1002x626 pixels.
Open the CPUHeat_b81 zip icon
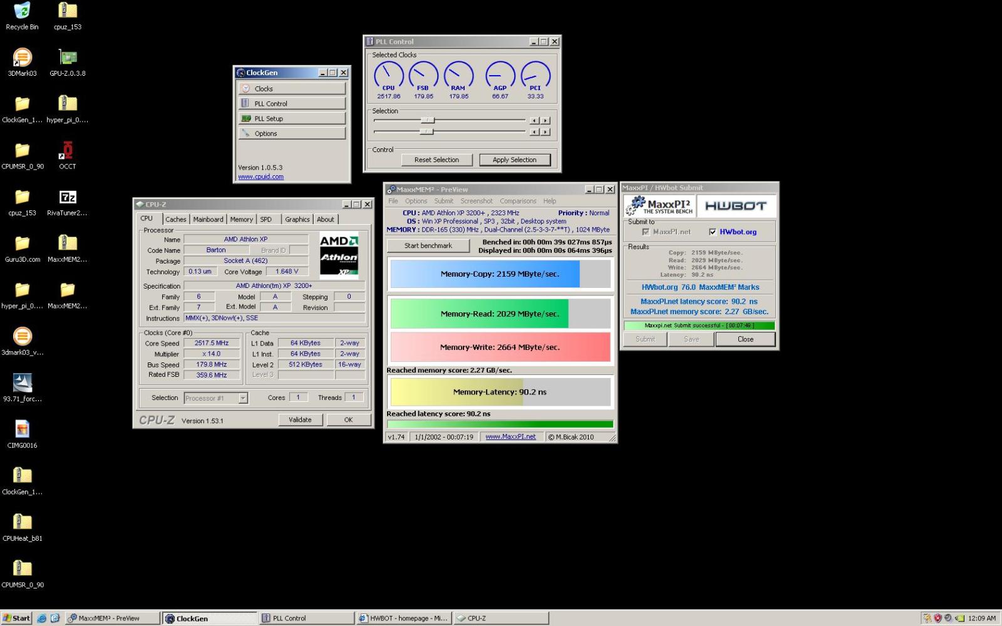click(22, 527)
